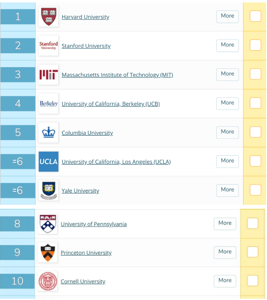Open University of California, Berkeley link
267x300 pixels.
point(110,104)
